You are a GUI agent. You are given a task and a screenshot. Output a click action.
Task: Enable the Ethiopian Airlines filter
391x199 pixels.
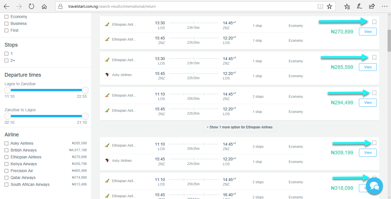pyautogui.click(x=7, y=157)
